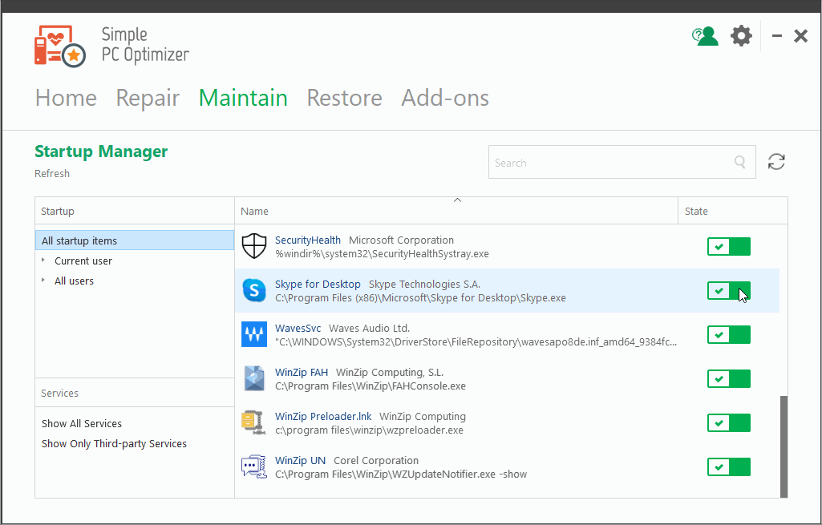Click the Skype.exe path text

click(420, 297)
